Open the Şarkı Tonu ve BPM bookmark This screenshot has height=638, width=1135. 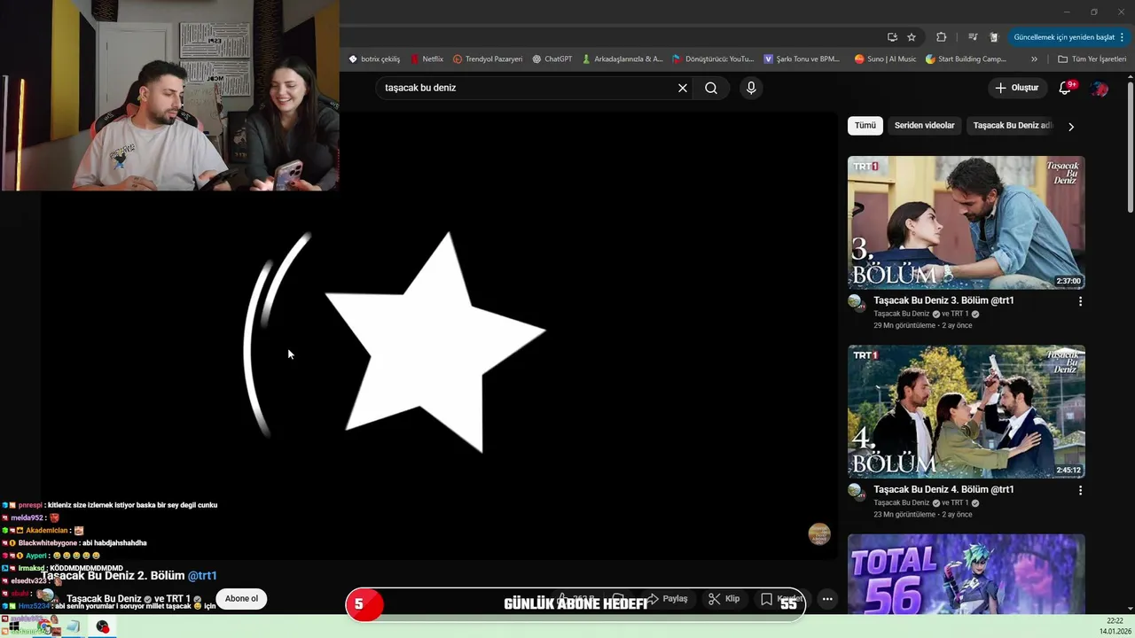[802, 59]
